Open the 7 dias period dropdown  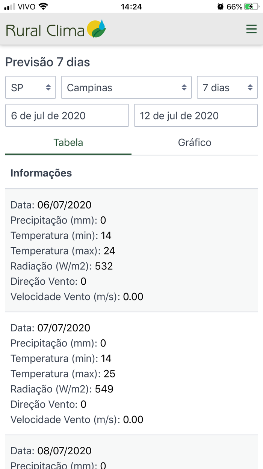[x=227, y=87]
